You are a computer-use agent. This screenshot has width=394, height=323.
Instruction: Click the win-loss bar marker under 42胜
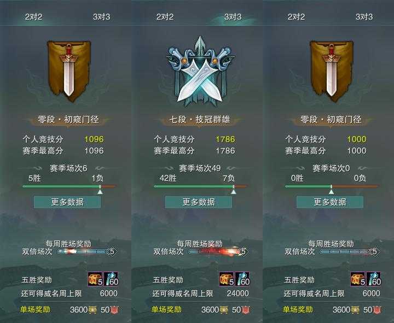coord(234,190)
